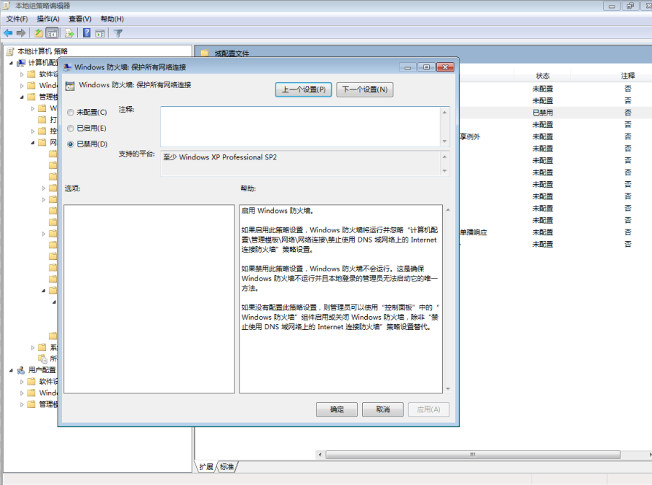Click inside the 注释 comment text box
This screenshot has height=485, width=652.
301,126
